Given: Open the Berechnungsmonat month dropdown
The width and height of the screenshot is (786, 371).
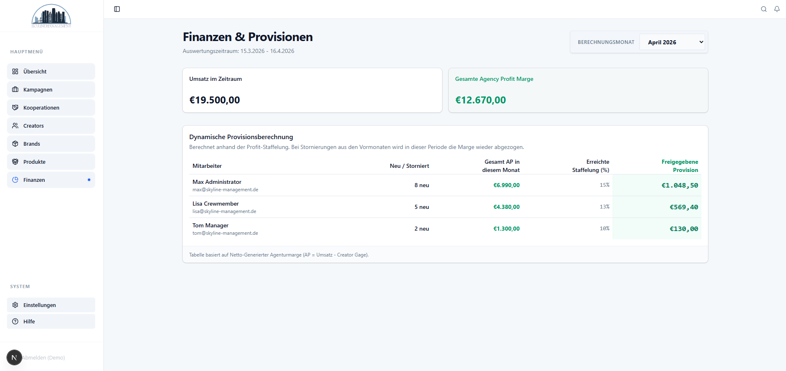Looking at the screenshot, I should tap(672, 42).
